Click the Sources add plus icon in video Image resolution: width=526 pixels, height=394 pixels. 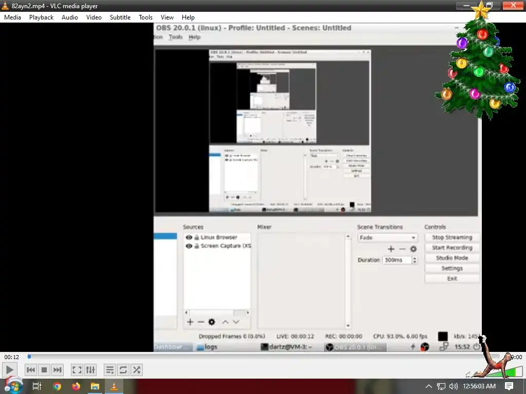(190, 322)
